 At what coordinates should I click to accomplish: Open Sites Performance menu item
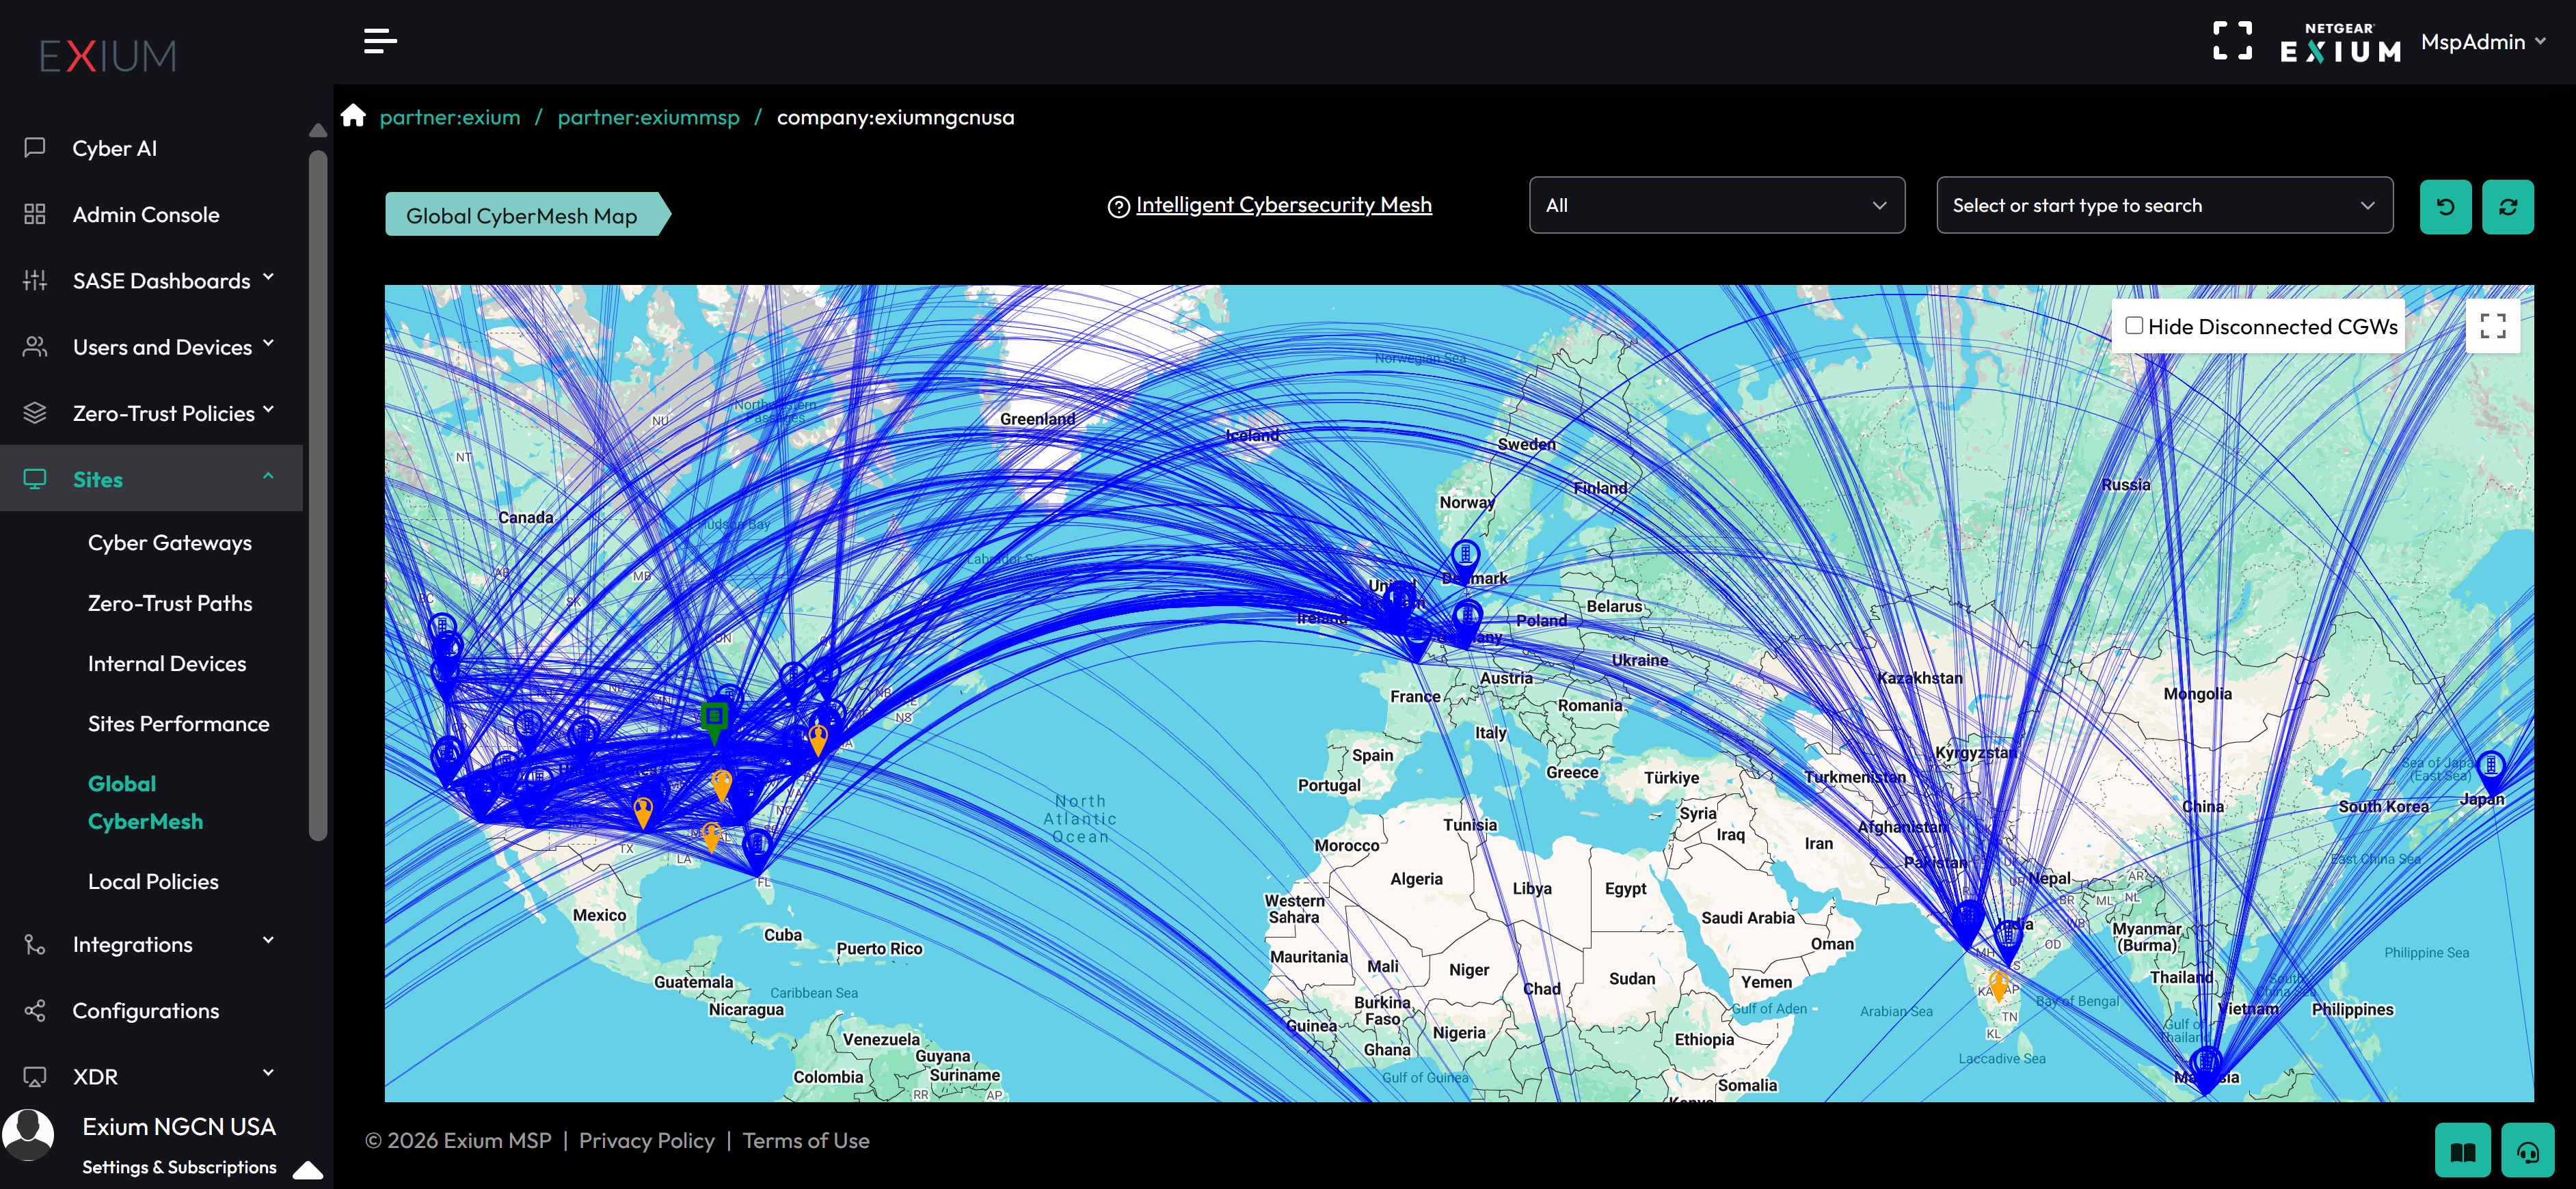pyautogui.click(x=178, y=724)
